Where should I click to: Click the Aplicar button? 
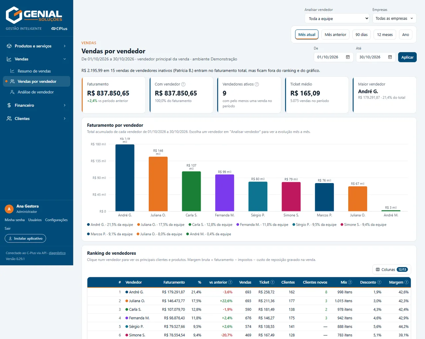(407, 57)
